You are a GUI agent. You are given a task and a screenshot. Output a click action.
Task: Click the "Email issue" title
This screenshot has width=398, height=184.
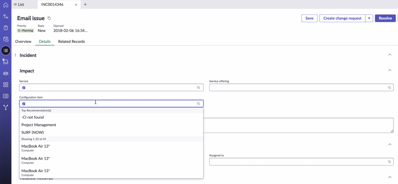coord(31,18)
